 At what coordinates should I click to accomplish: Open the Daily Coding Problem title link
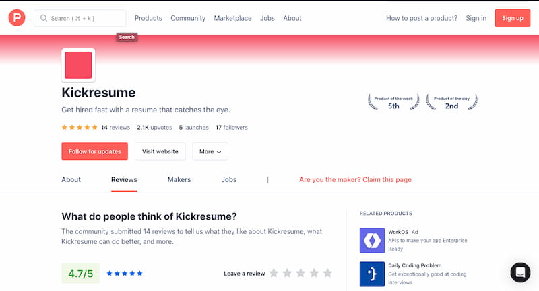[414, 265]
